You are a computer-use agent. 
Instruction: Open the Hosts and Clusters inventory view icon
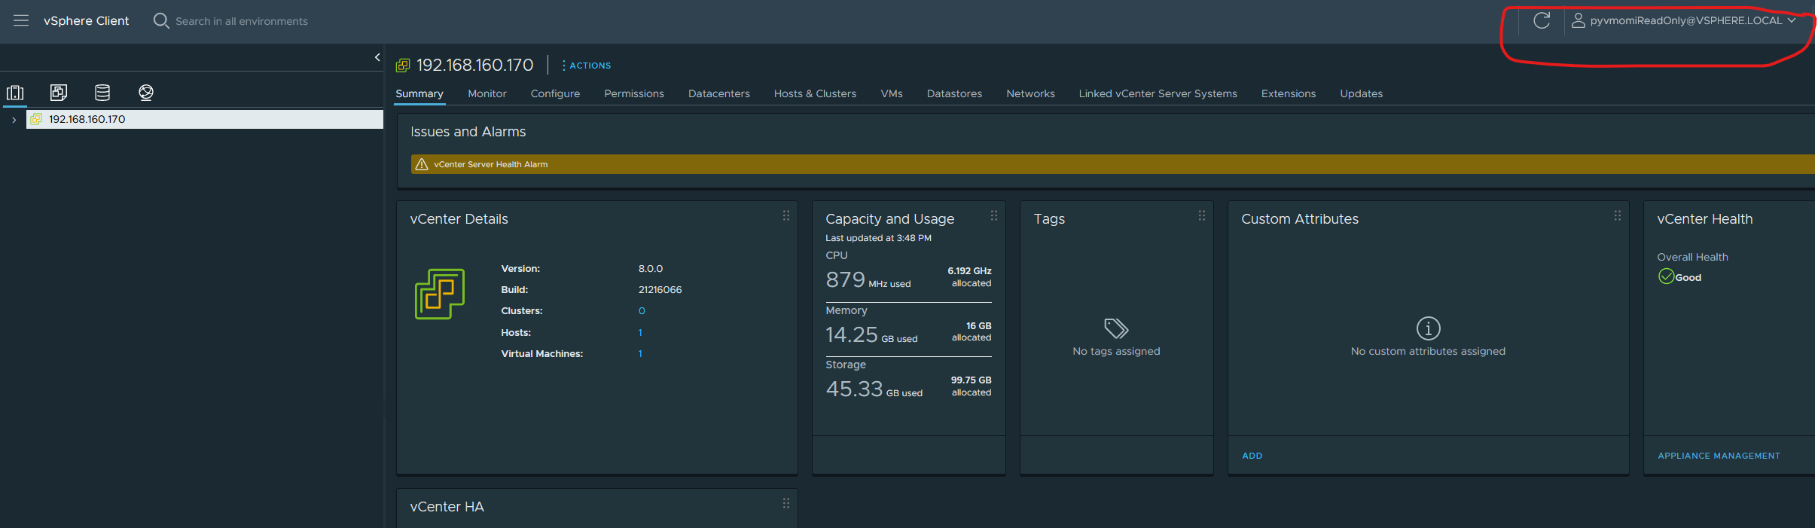[15, 93]
